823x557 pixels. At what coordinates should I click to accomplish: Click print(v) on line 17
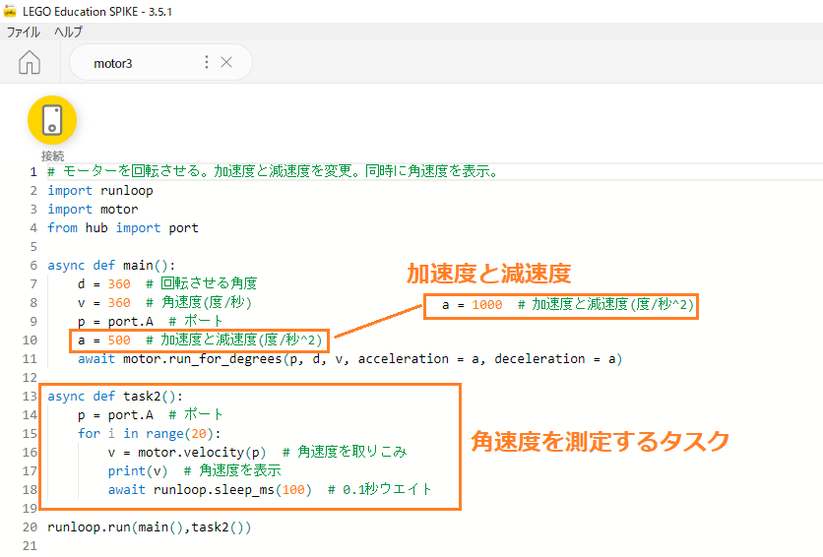click(x=138, y=471)
